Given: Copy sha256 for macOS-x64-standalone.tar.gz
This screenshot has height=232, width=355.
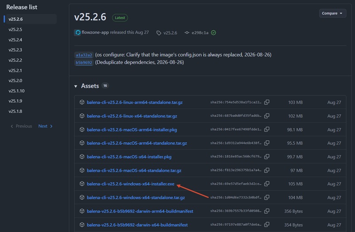Looking at the screenshot, I should pos(267,170).
